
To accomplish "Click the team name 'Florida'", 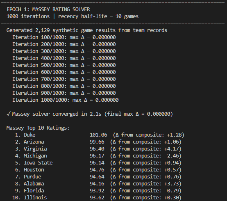I will pyautogui.click(x=34, y=191).
